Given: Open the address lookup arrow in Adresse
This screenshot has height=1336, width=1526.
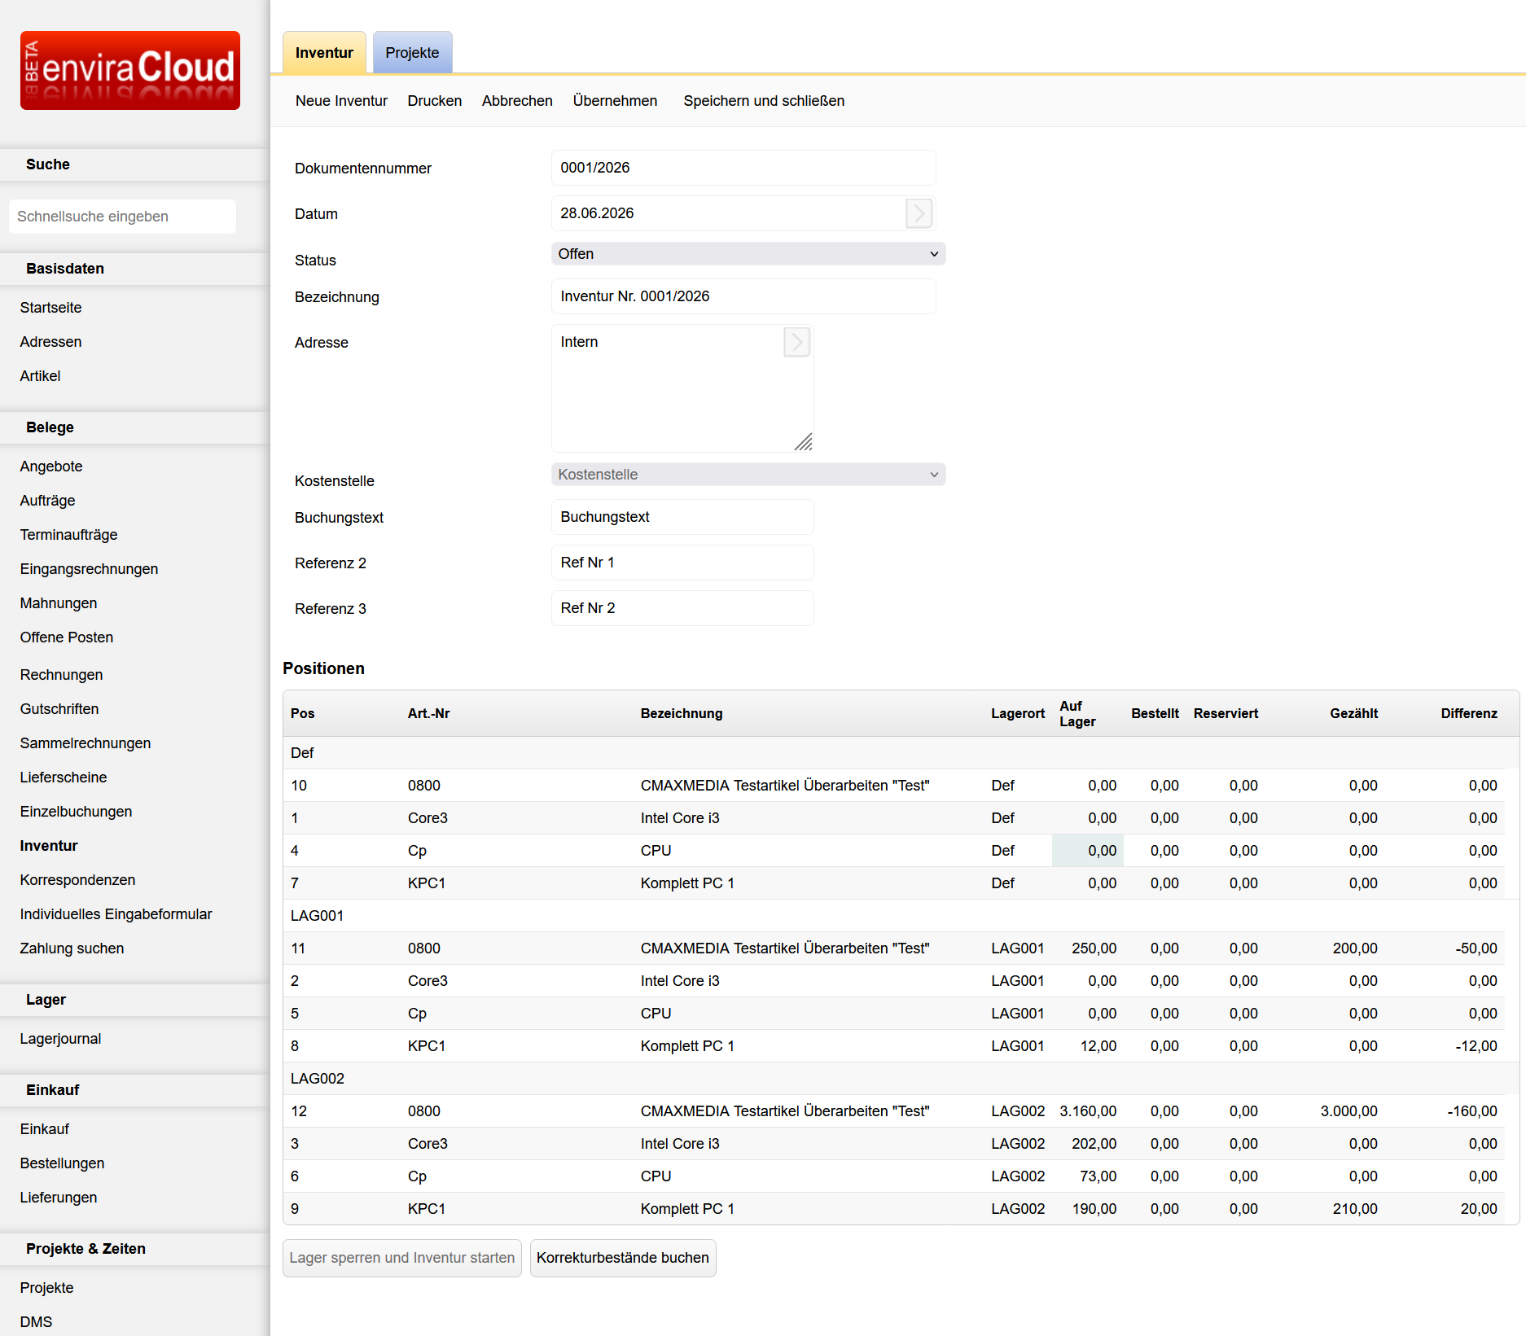Looking at the screenshot, I should pyautogui.click(x=796, y=342).
